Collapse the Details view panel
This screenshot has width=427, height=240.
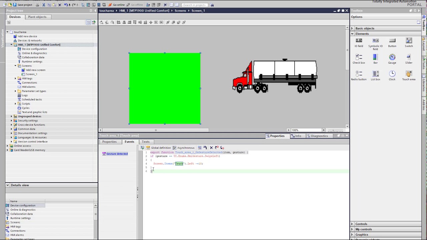pyautogui.click(x=7, y=185)
